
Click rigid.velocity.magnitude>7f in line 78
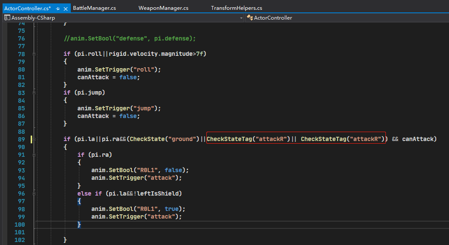coord(156,54)
